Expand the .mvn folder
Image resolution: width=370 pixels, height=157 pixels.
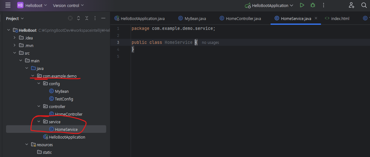[15, 45]
